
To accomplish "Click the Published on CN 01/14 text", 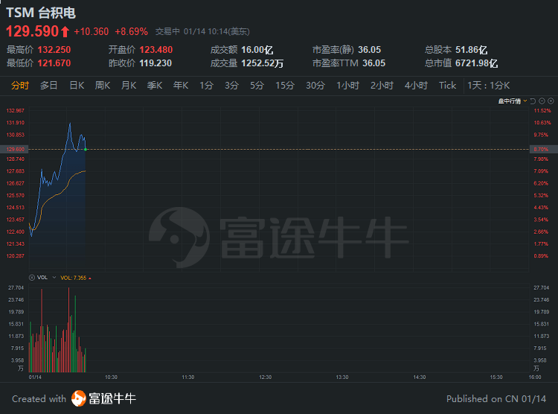I will 496,398.
